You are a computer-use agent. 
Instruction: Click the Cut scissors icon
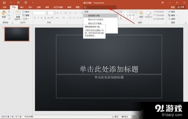pos(9,12)
